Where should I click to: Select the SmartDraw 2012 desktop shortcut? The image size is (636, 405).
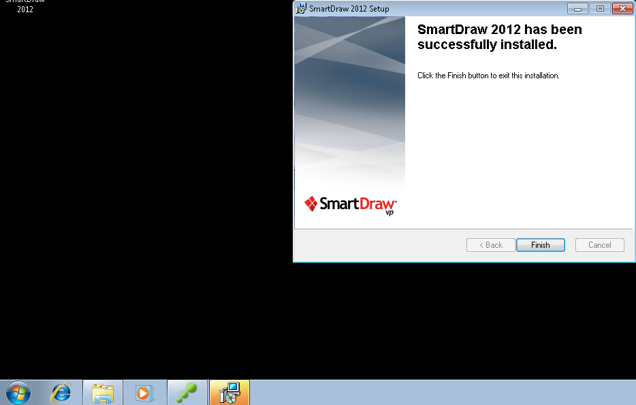25,5
